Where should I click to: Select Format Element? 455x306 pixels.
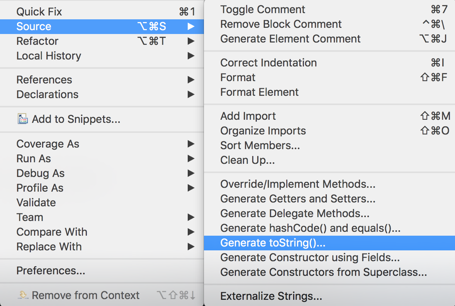(x=259, y=92)
